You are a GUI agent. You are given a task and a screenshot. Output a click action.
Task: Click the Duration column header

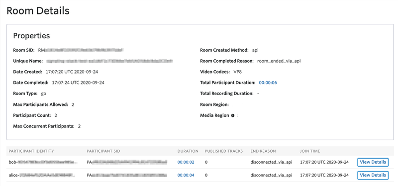(x=188, y=151)
